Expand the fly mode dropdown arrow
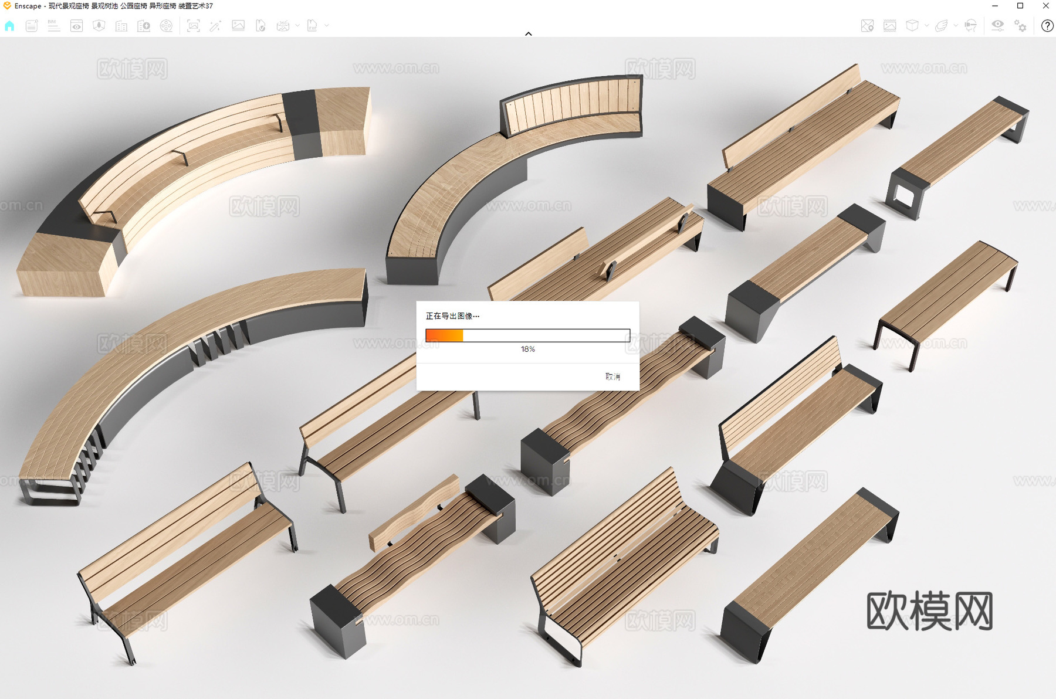 956,26
